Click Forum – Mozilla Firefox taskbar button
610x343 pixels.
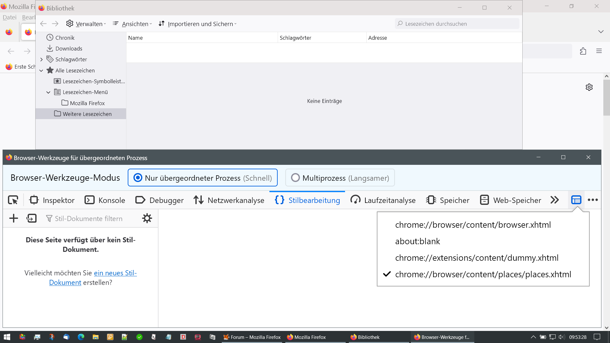tap(252, 337)
